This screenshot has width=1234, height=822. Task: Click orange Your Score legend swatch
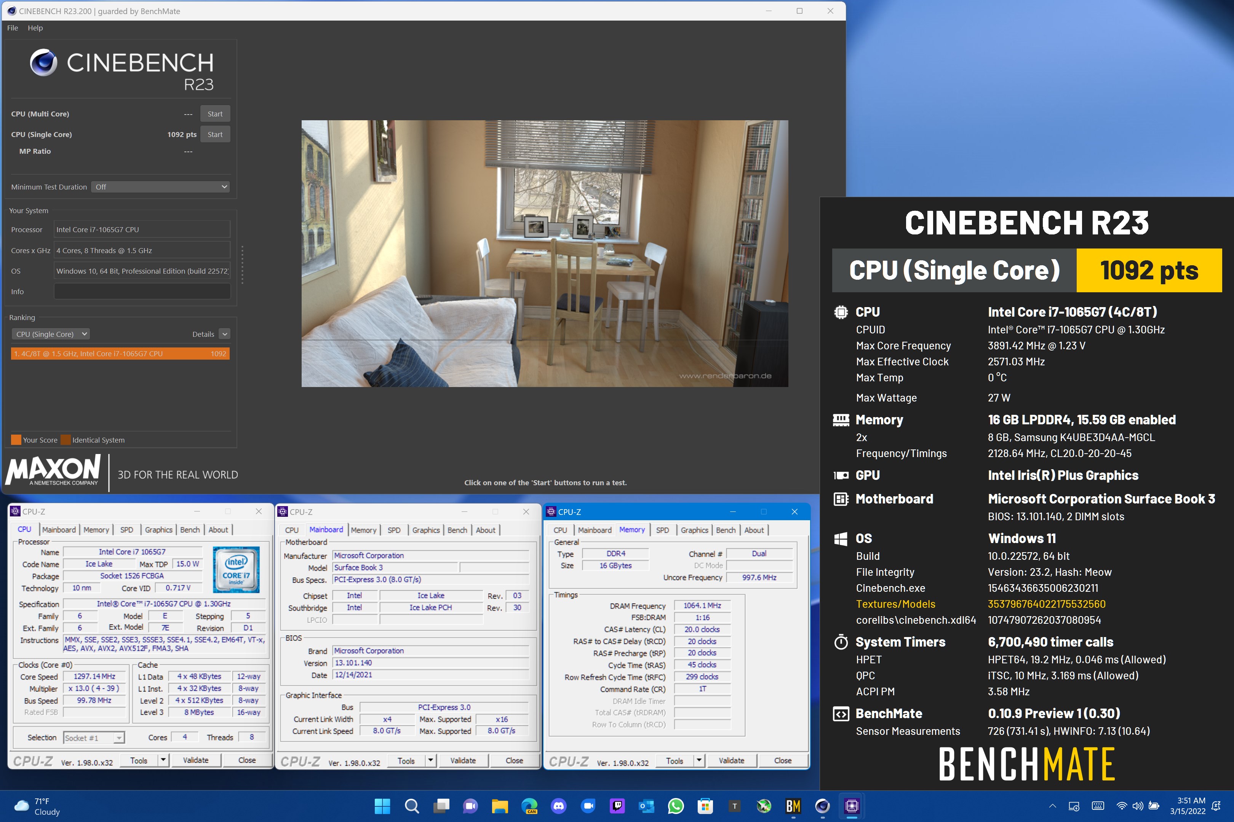tap(16, 440)
